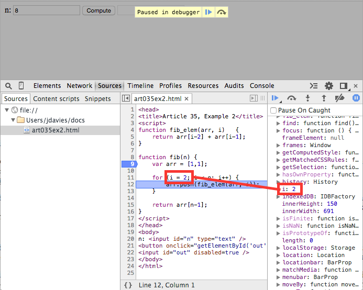The image size is (363, 290).
Task: Deactivate all breakpoints icon
Action: click(x=339, y=98)
